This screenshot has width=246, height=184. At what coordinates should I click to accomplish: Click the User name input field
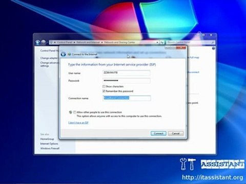click(x=127, y=73)
